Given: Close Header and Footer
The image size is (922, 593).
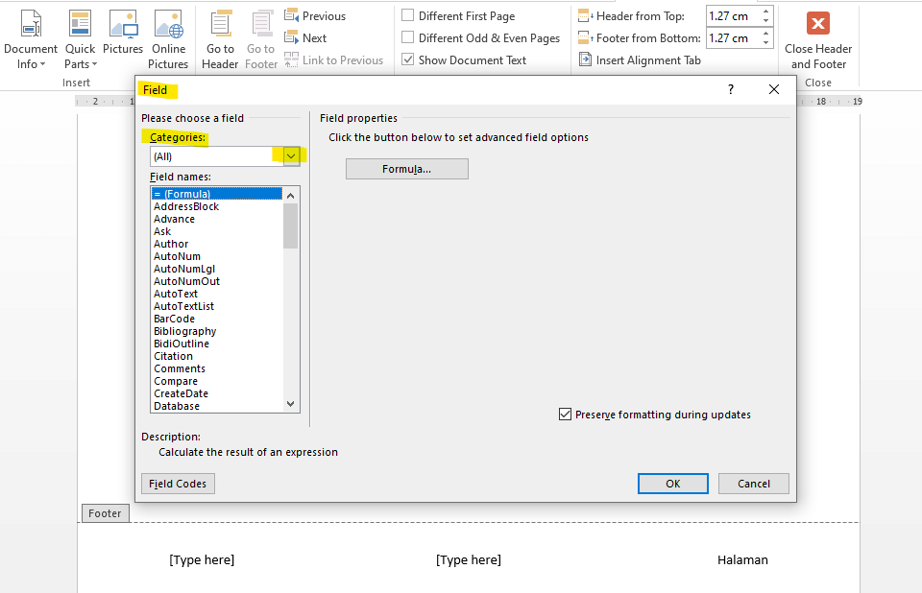Looking at the screenshot, I should coord(818,40).
